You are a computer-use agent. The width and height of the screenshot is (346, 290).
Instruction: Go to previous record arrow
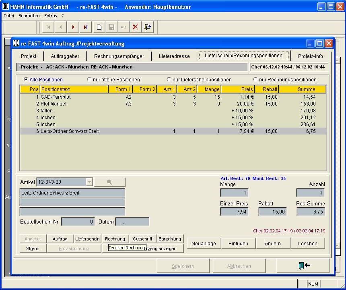click(x=61, y=27)
